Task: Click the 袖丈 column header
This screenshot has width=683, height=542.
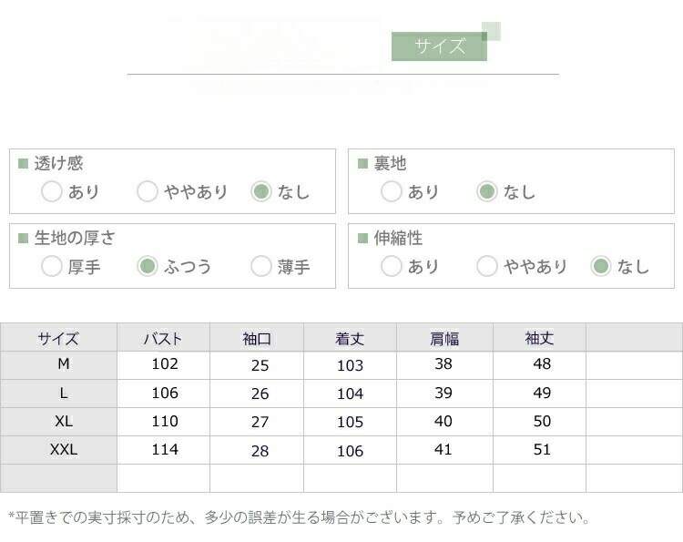Action: click(x=539, y=338)
